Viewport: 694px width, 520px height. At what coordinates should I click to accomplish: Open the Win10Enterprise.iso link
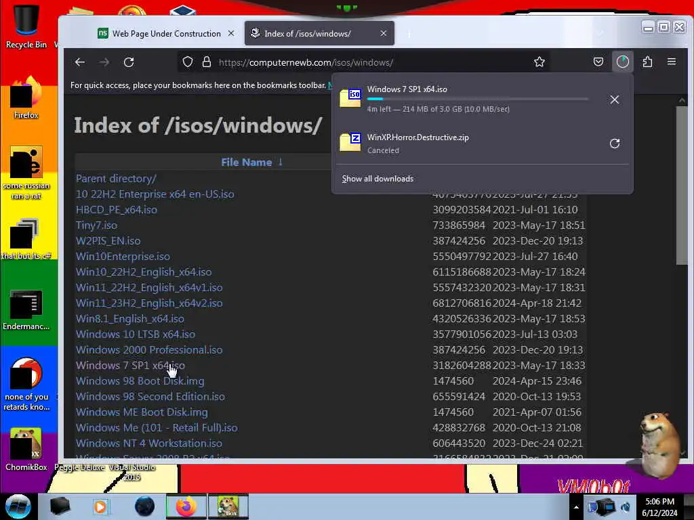tap(123, 256)
